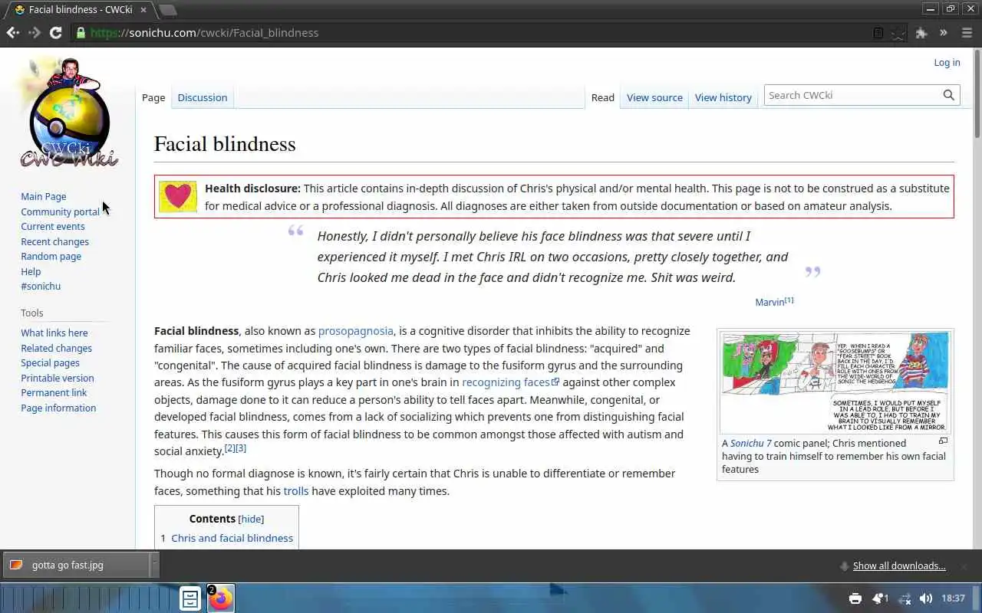
Task: Open the View history tab
Action: pos(723,97)
